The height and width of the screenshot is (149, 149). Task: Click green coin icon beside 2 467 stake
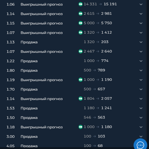(x=81, y=51)
